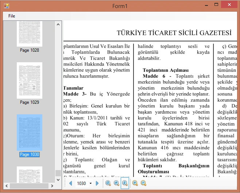Viewport: 240px width, 193px height.
Task: Click the thumbnail panel scroll down arrow
Action: point(58,180)
